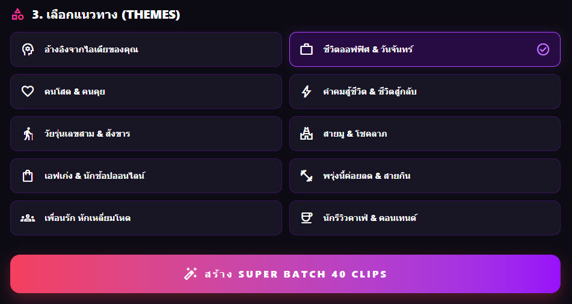Image resolution: width=572 pixels, height=304 pixels.
Task: Click the heart icon beside คนโสด & คนคุย
Action: (x=28, y=92)
